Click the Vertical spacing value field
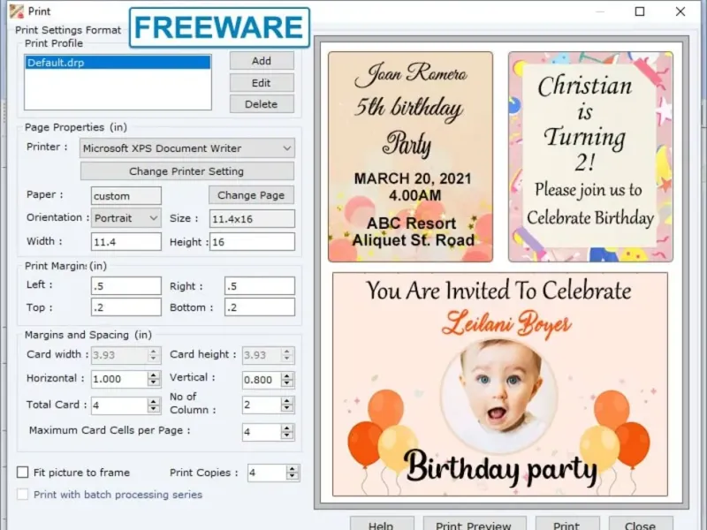 [x=262, y=380]
